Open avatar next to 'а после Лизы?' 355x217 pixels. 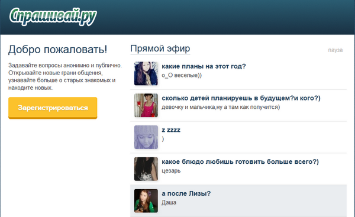(146, 200)
